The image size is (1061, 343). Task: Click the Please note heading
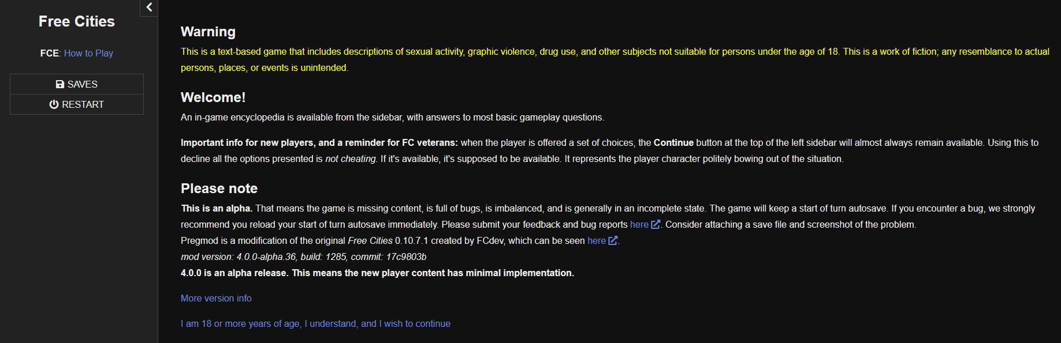click(219, 189)
